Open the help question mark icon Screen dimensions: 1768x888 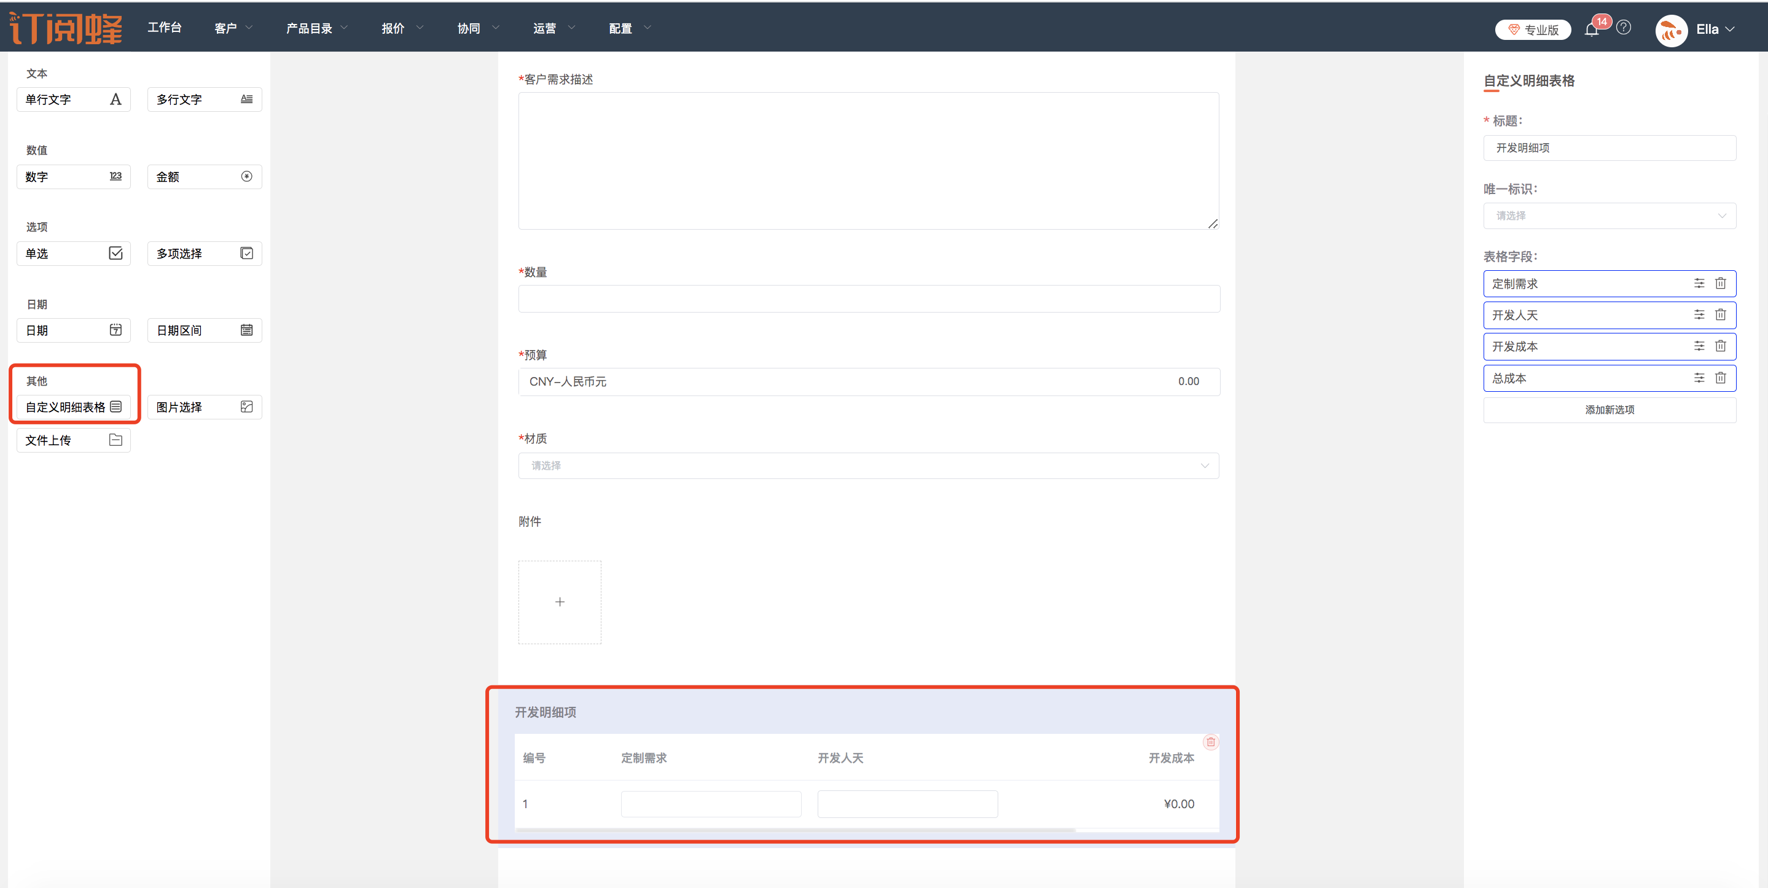[x=1623, y=28]
